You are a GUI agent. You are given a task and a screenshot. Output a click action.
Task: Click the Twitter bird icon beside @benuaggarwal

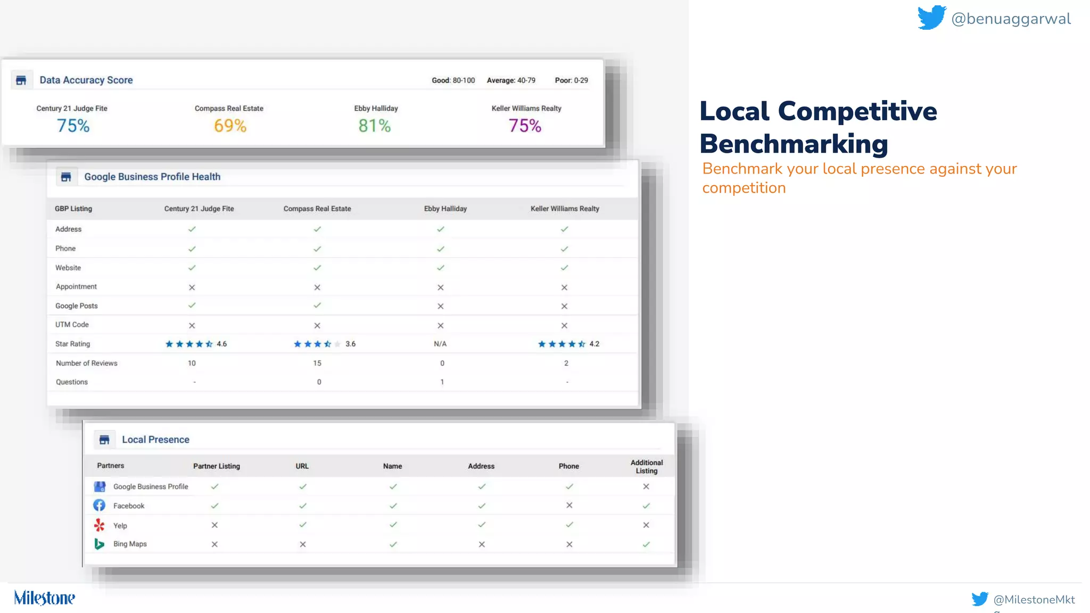pos(931,18)
